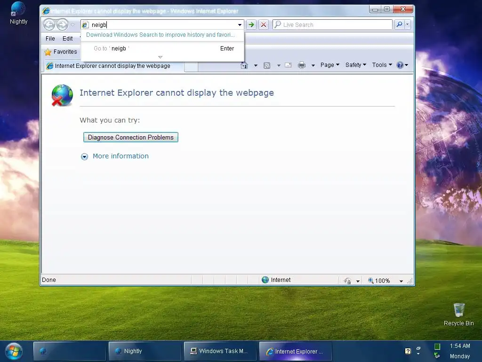
Task: Click the help question mark tray icon
Action: point(408,351)
